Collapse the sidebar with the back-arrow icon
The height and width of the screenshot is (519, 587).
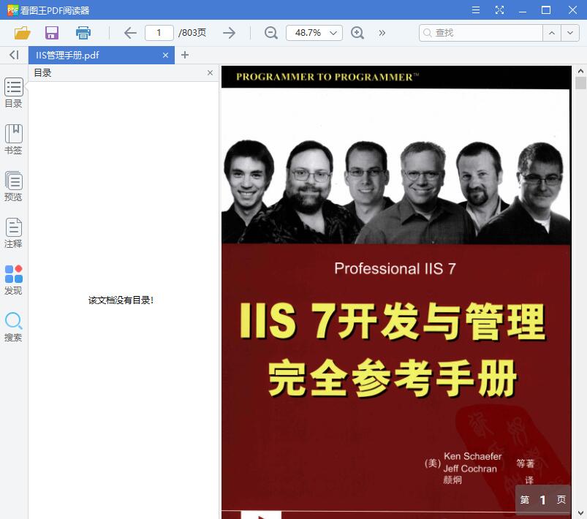(x=14, y=55)
